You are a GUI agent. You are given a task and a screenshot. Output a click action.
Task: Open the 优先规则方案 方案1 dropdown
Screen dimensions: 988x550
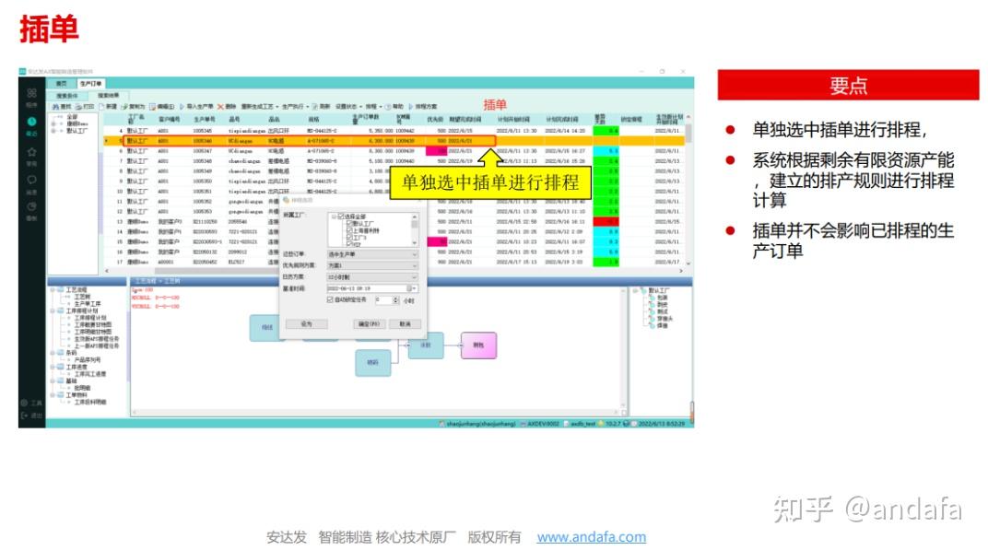pyautogui.click(x=415, y=265)
